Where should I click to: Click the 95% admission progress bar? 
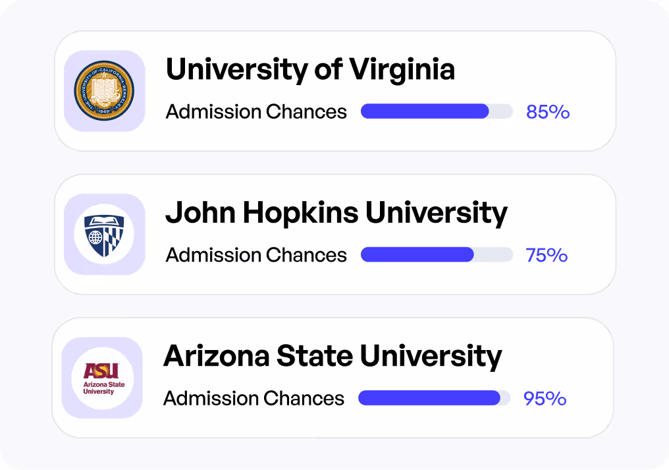434,397
